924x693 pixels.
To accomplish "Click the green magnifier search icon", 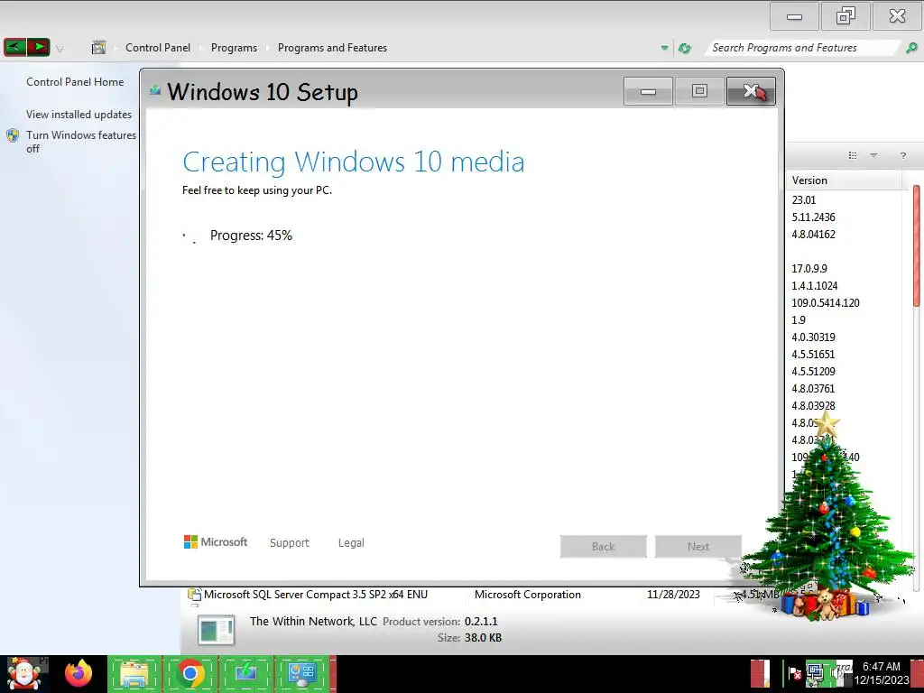I will [911, 48].
